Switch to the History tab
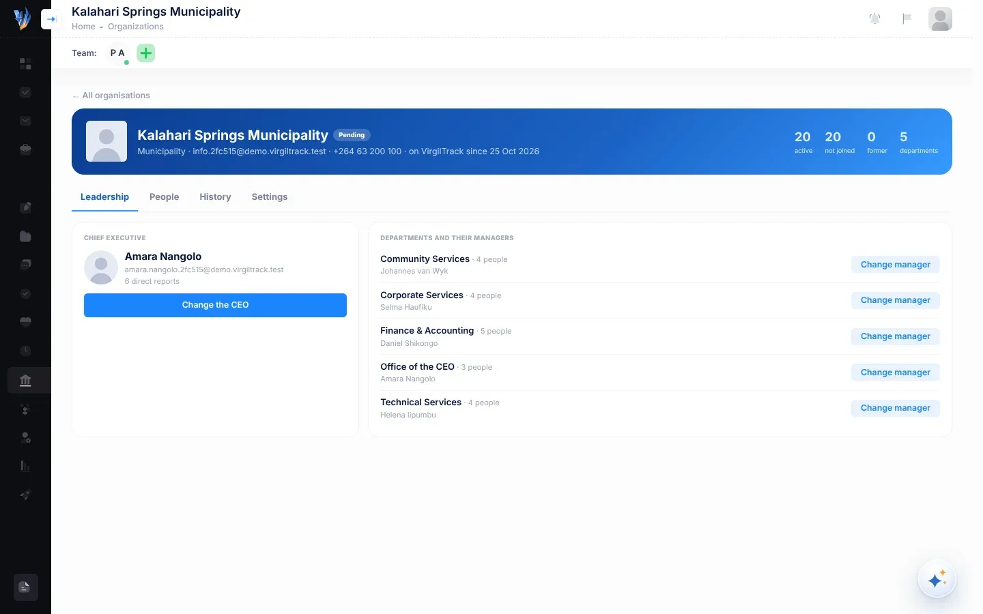This screenshot has width=983, height=614. pyautogui.click(x=215, y=197)
